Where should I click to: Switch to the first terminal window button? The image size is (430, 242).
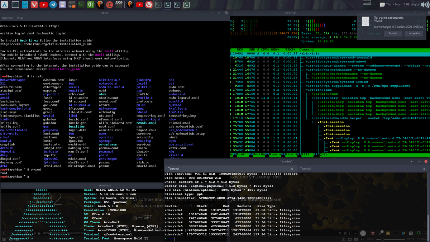[x=158, y=5]
